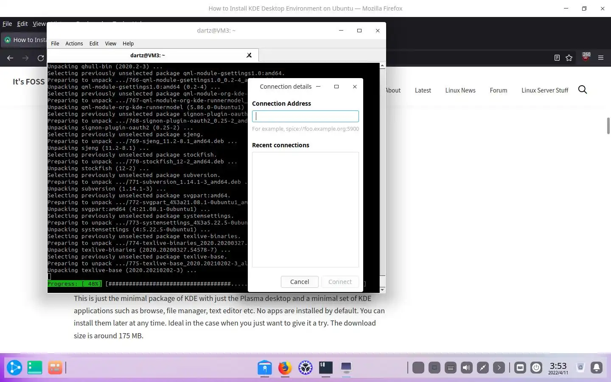This screenshot has height=382, width=611.
Task: Open Linux Server Stuff link
Action: point(545,90)
